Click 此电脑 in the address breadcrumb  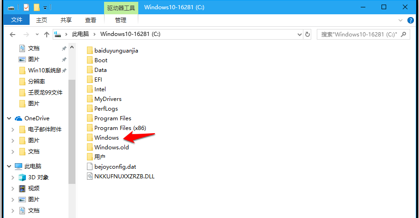[x=80, y=34]
